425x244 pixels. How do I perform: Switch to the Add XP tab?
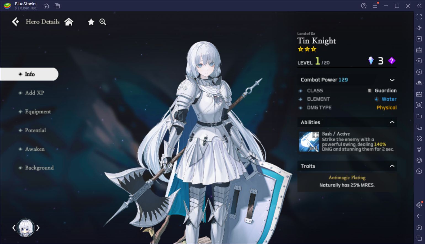point(34,93)
